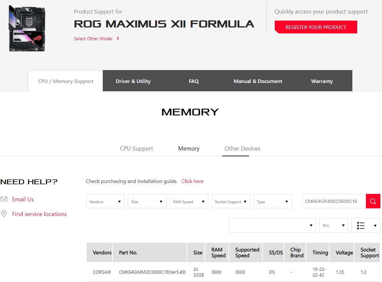Click the Supported Speed column header
This screenshot has height=282, width=382.
coord(245,252)
